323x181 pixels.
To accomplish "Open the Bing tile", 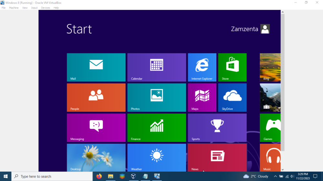I will [x=270, y=68].
